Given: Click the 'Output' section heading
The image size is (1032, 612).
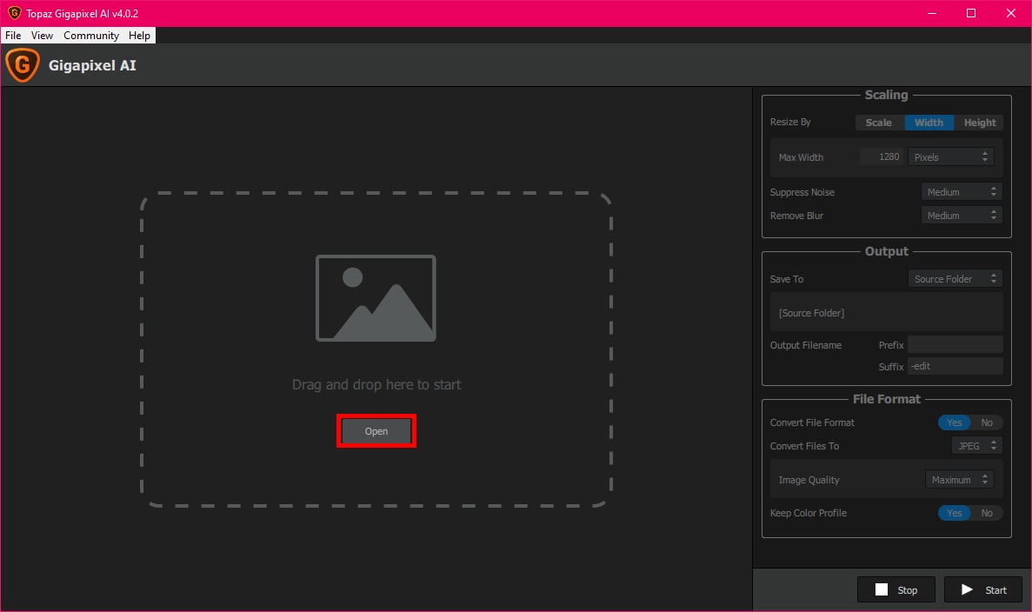Looking at the screenshot, I should tap(886, 251).
